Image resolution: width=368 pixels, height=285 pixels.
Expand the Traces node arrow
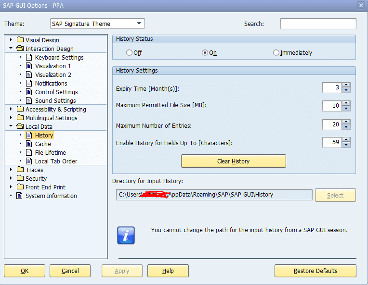tap(11, 169)
